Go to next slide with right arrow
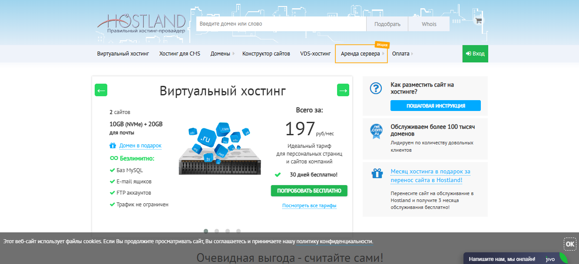The width and height of the screenshot is (579, 264). (343, 90)
